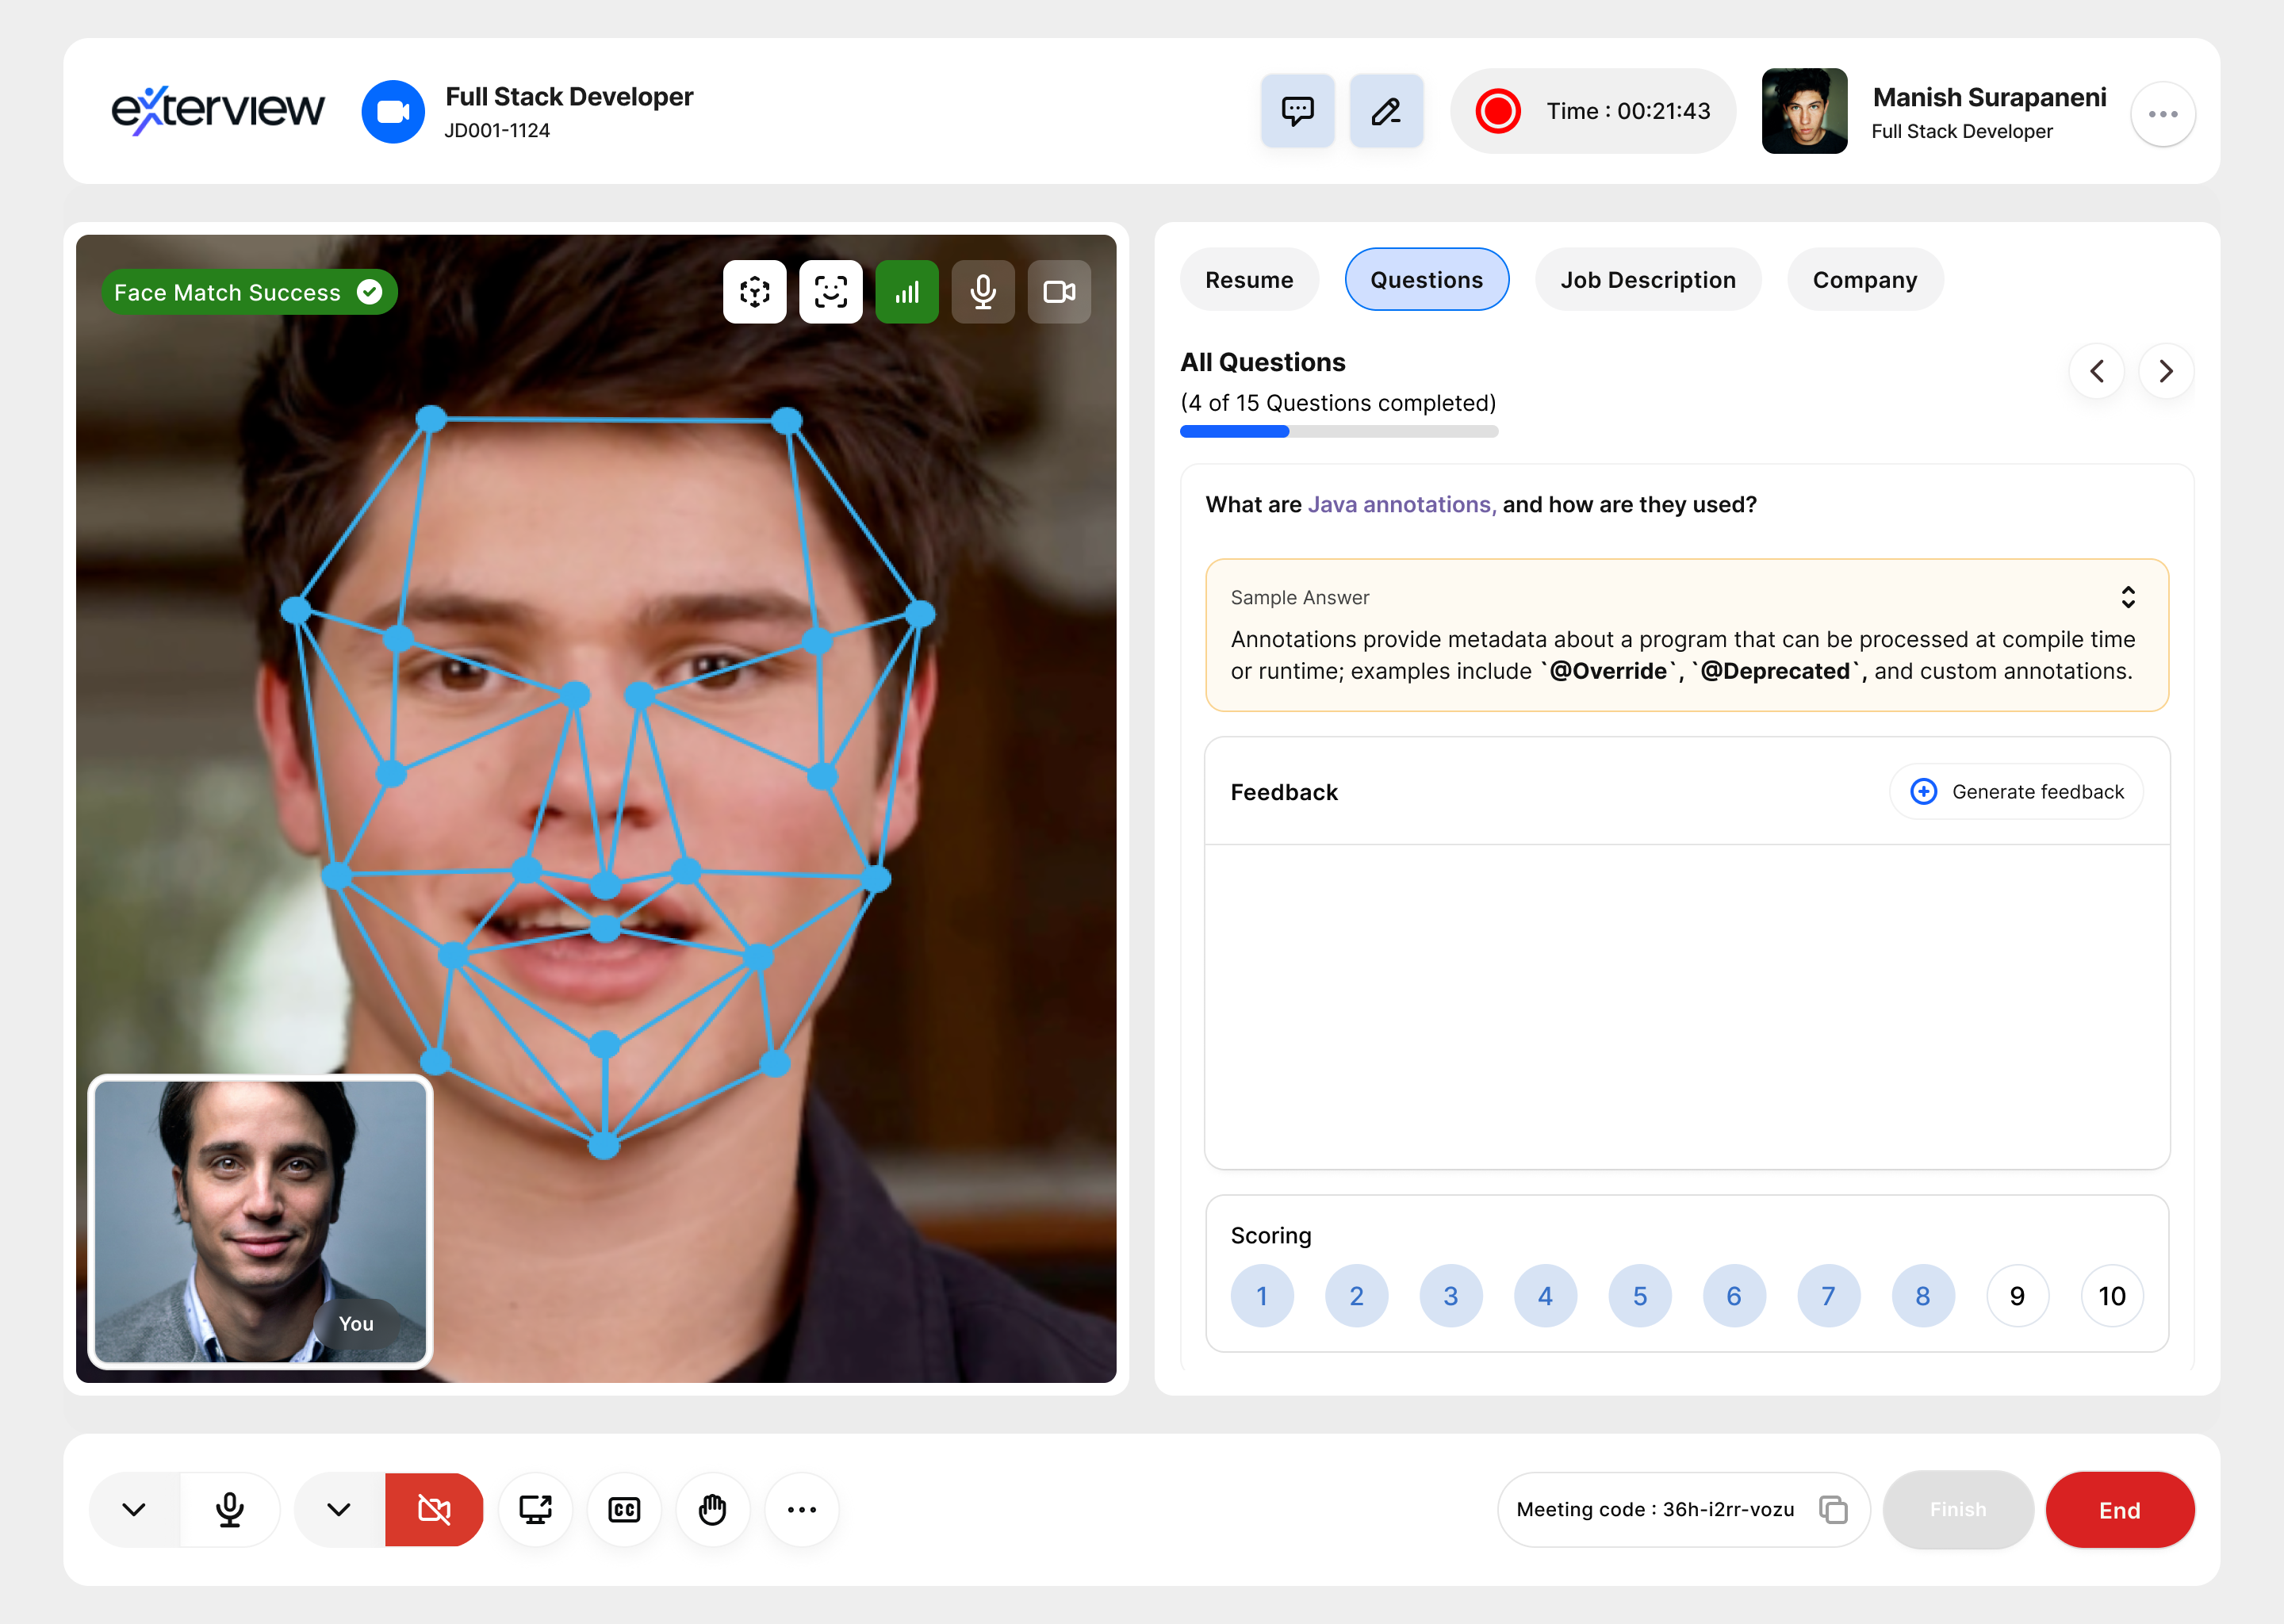Collapse the Sample Answer box

click(x=2128, y=597)
